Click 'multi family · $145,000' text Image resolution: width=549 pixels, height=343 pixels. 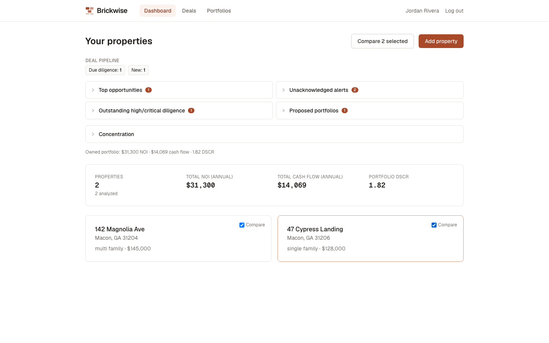[x=123, y=248]
